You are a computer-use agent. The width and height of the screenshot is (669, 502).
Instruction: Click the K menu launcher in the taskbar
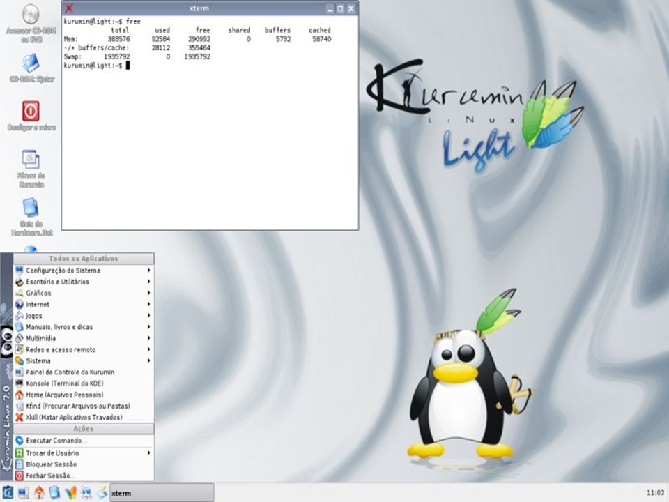(x=8, y=492)
